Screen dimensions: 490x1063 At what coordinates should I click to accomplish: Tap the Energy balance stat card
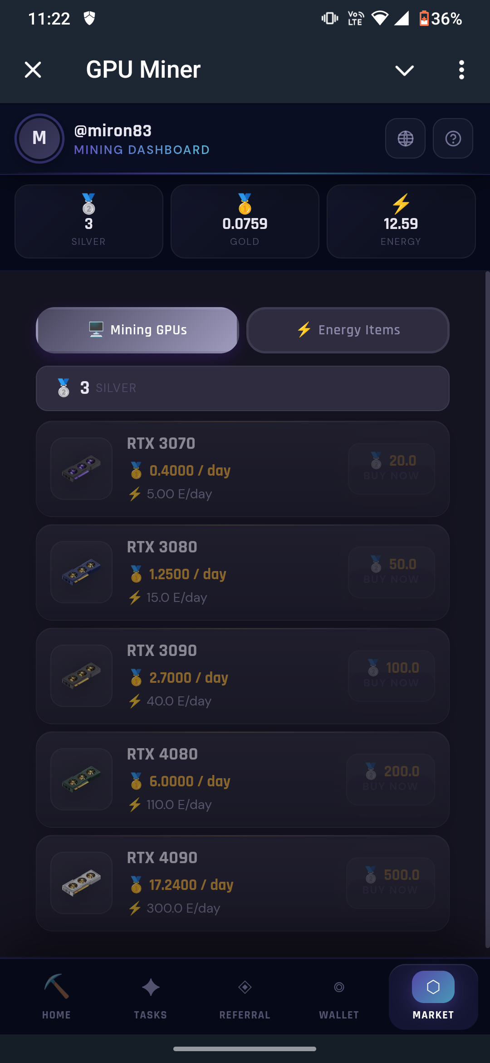coord(401,221)
